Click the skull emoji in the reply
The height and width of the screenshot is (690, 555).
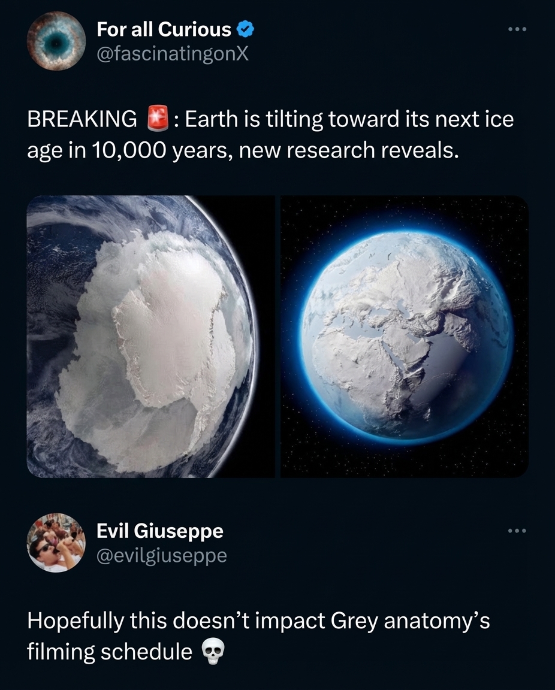coord(209,652)
